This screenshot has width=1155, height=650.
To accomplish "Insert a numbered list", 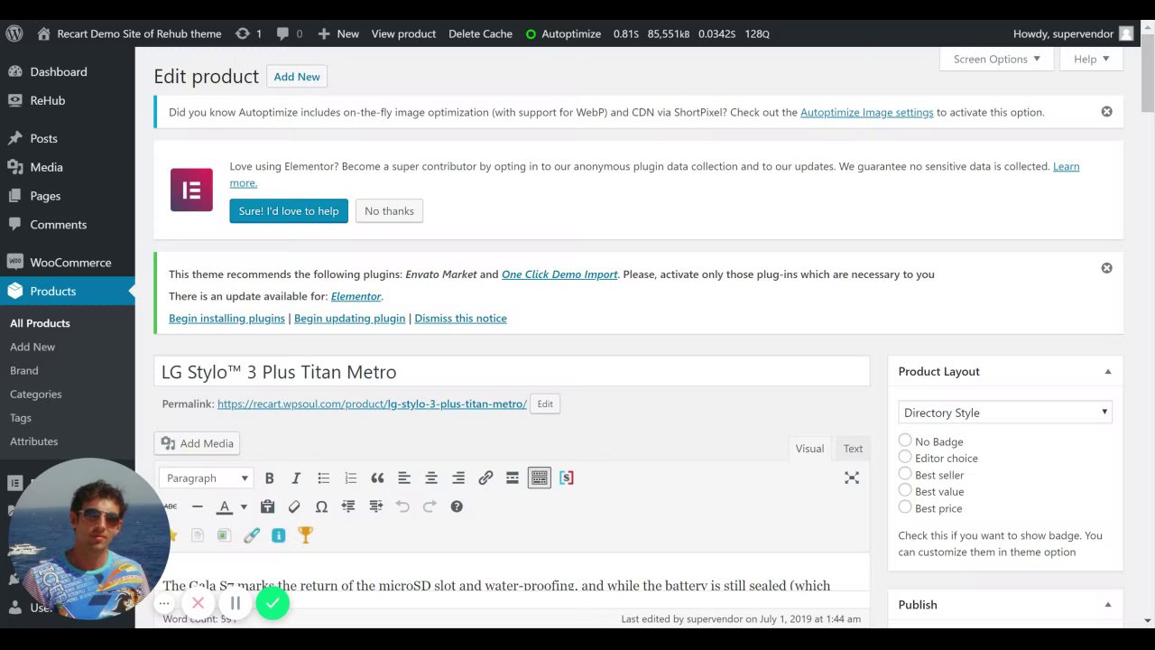I will (350, 478).
